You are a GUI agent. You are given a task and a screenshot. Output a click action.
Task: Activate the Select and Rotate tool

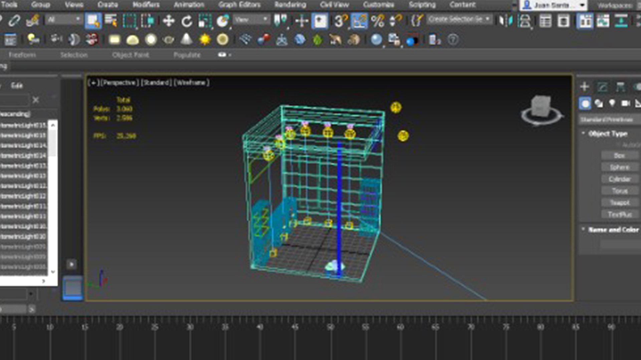click(x=187, y=21)
